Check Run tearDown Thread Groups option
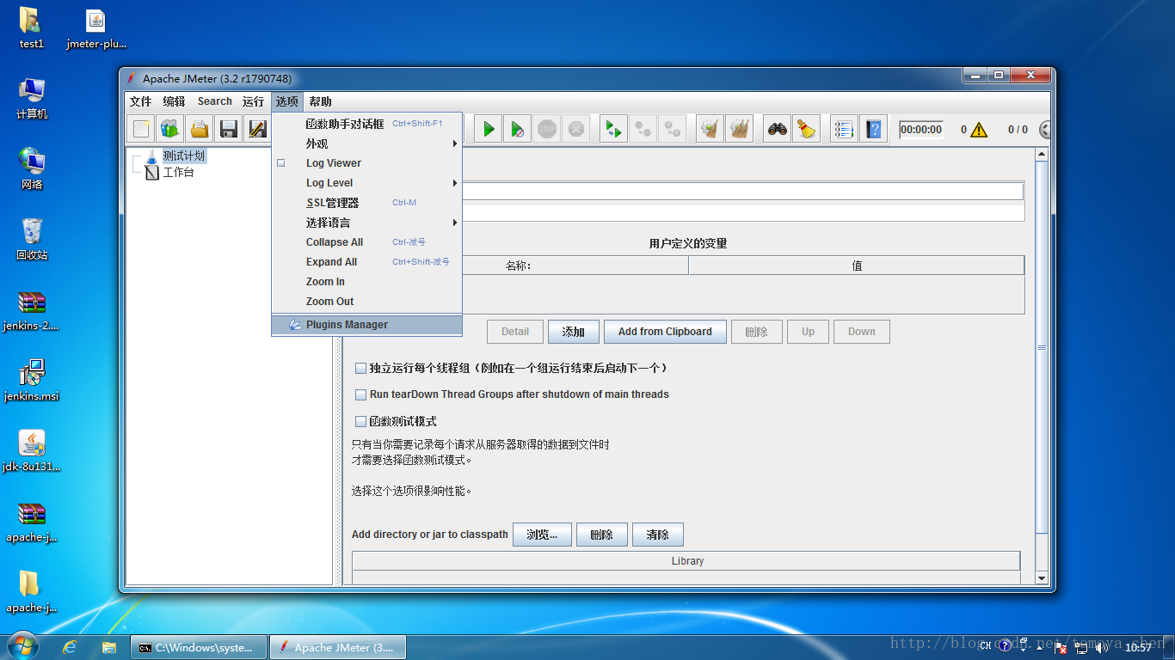 click(x=361, y=394)
